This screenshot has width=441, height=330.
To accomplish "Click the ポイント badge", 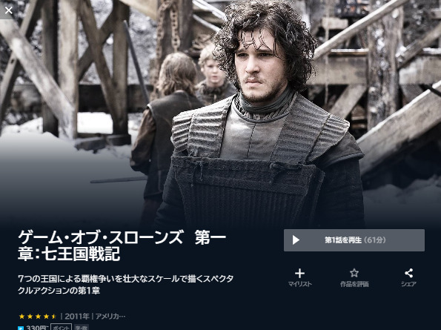I will click(x=61, y=328).
